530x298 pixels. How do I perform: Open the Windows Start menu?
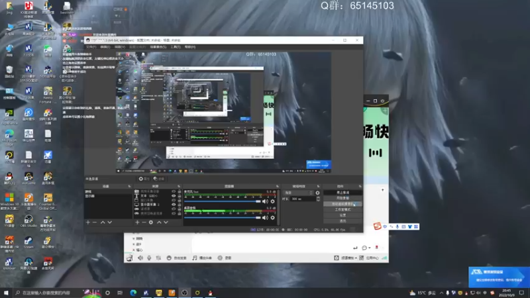click(x=6, y=293)
